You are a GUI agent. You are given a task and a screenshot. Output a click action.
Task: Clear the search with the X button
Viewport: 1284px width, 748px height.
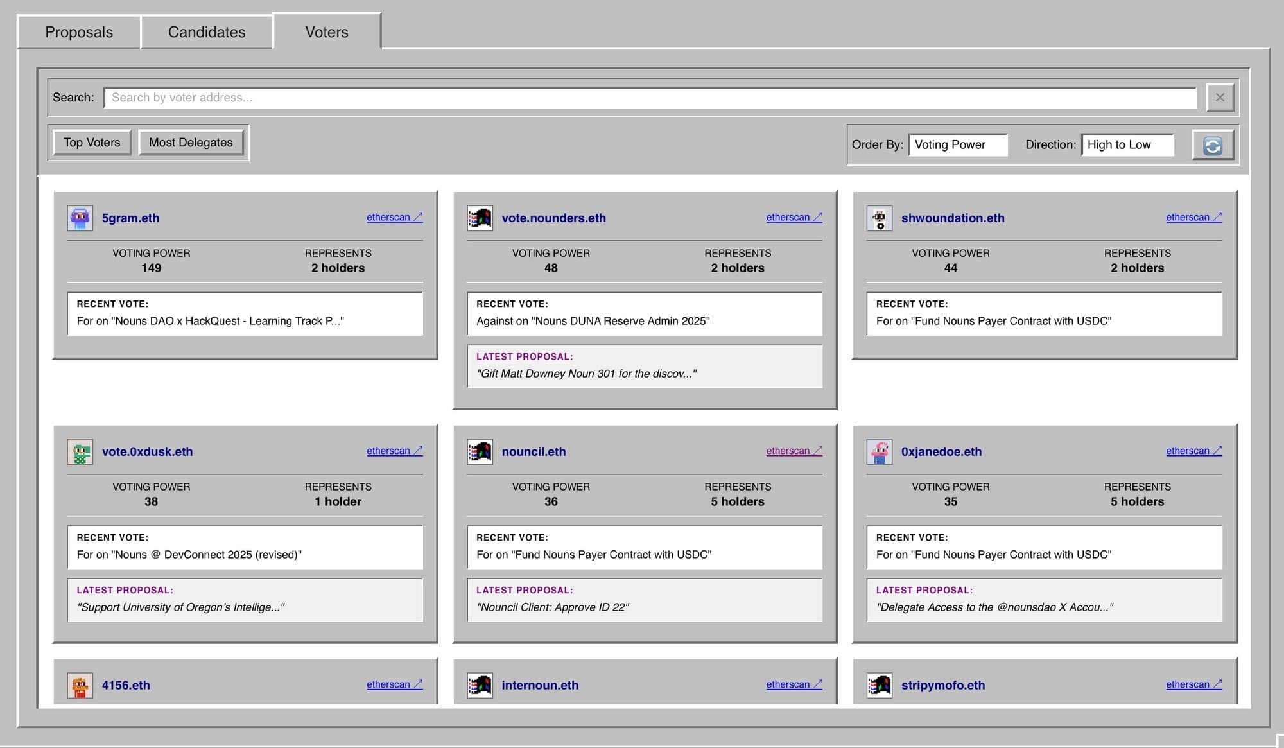pyautogui.click(x=1220, y=97)
